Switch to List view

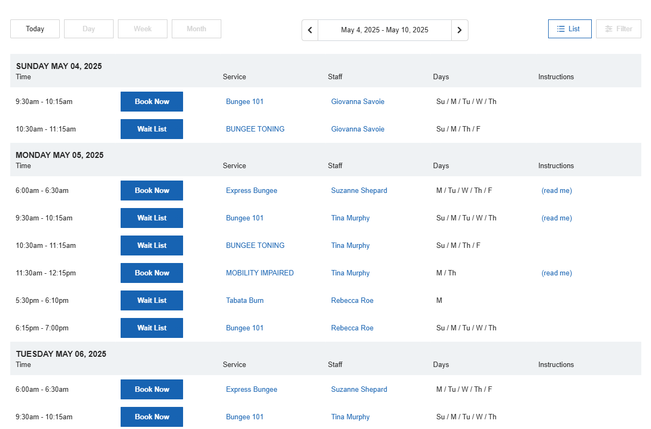(x=569, y=29)
